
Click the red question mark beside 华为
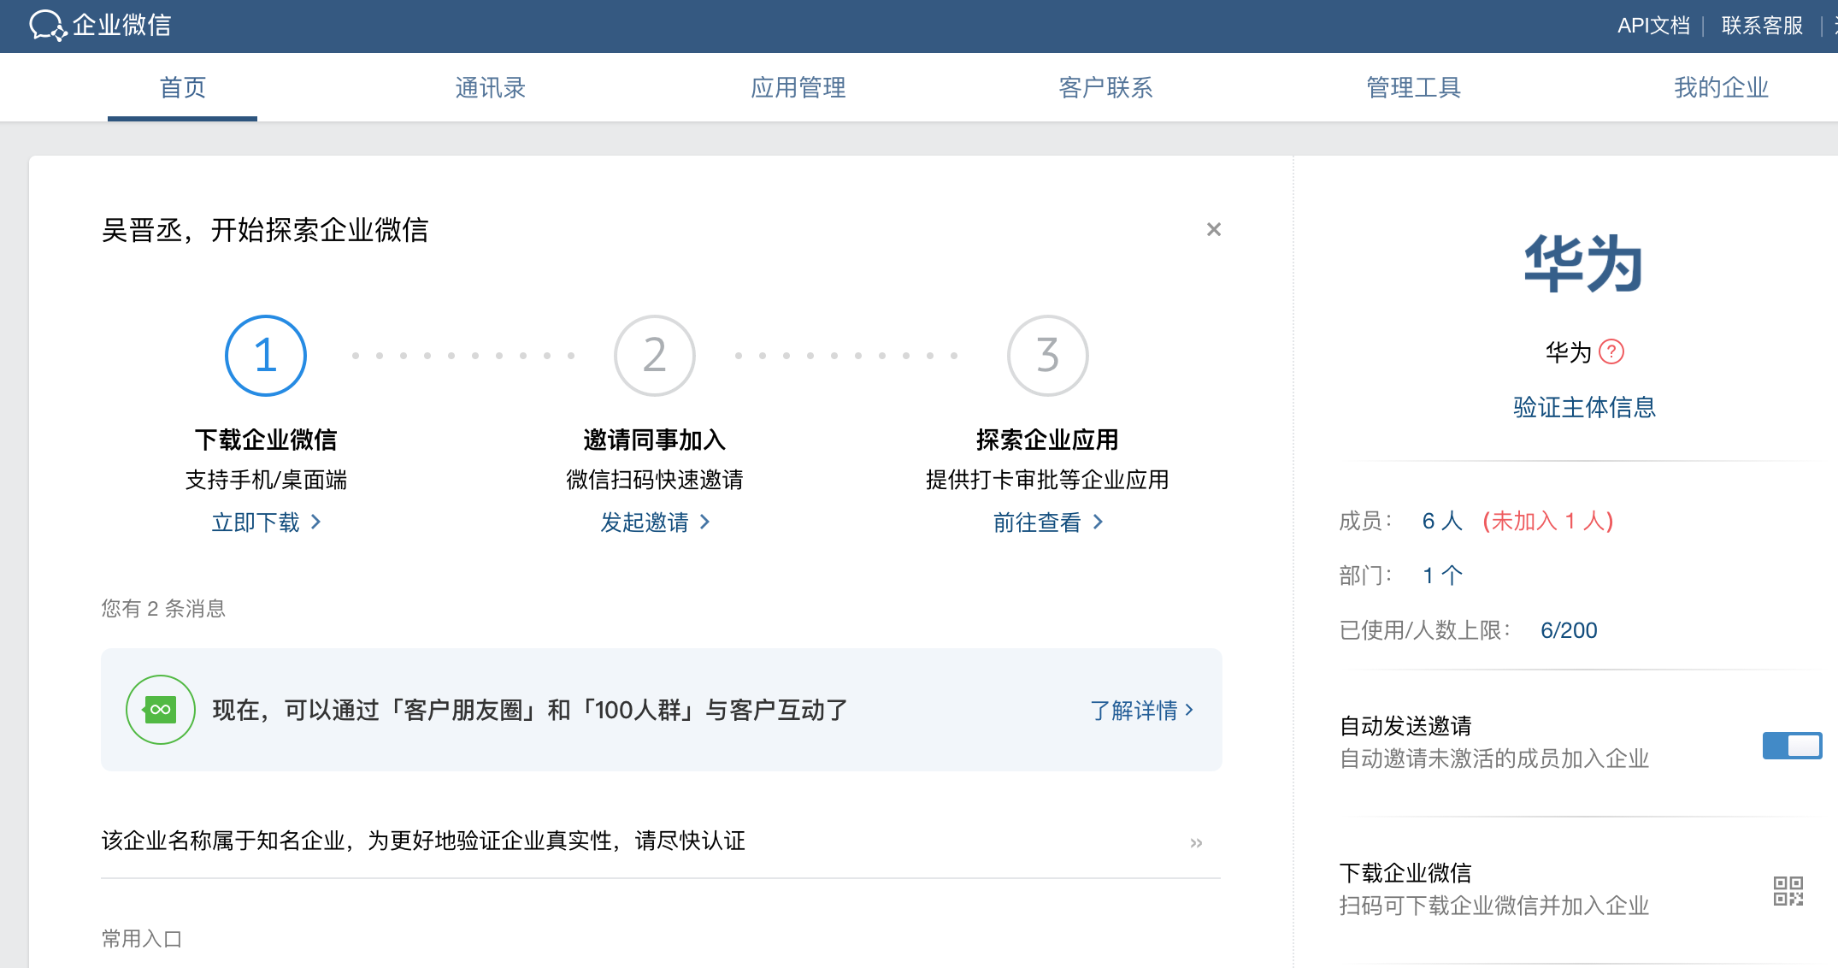1611,351
